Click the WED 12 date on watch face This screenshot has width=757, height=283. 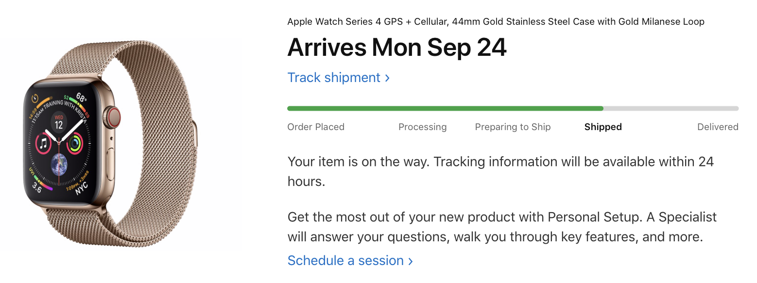[x=59, y=122]
